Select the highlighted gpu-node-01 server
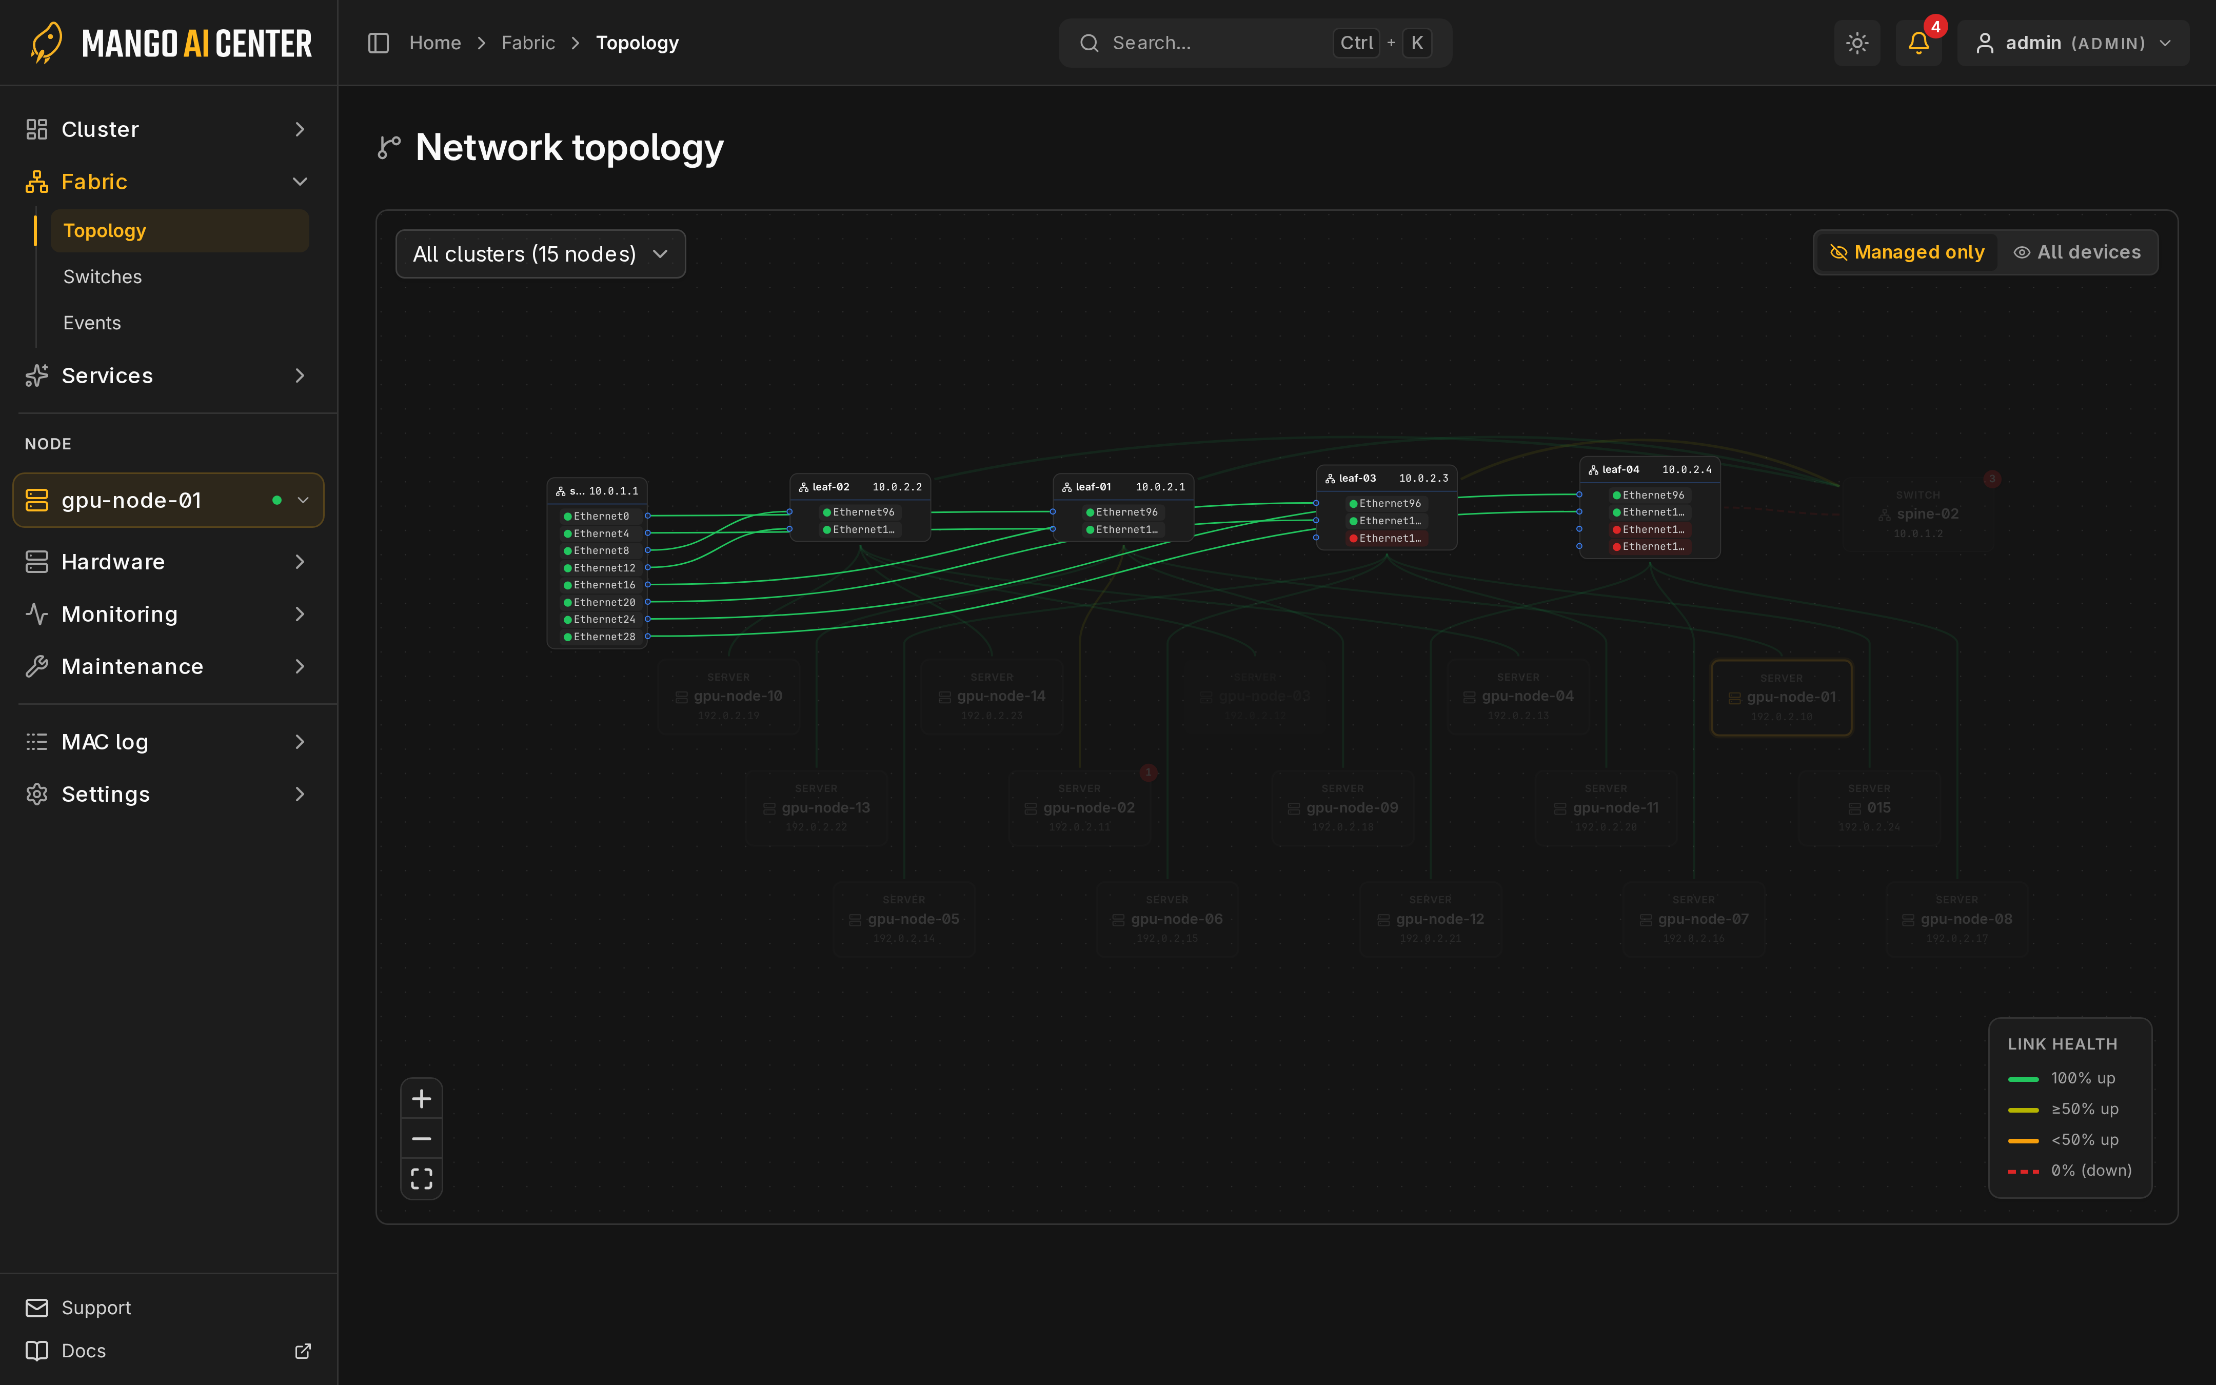Viewport: 2216px width, 1385px height. (x=1781, y=697)
